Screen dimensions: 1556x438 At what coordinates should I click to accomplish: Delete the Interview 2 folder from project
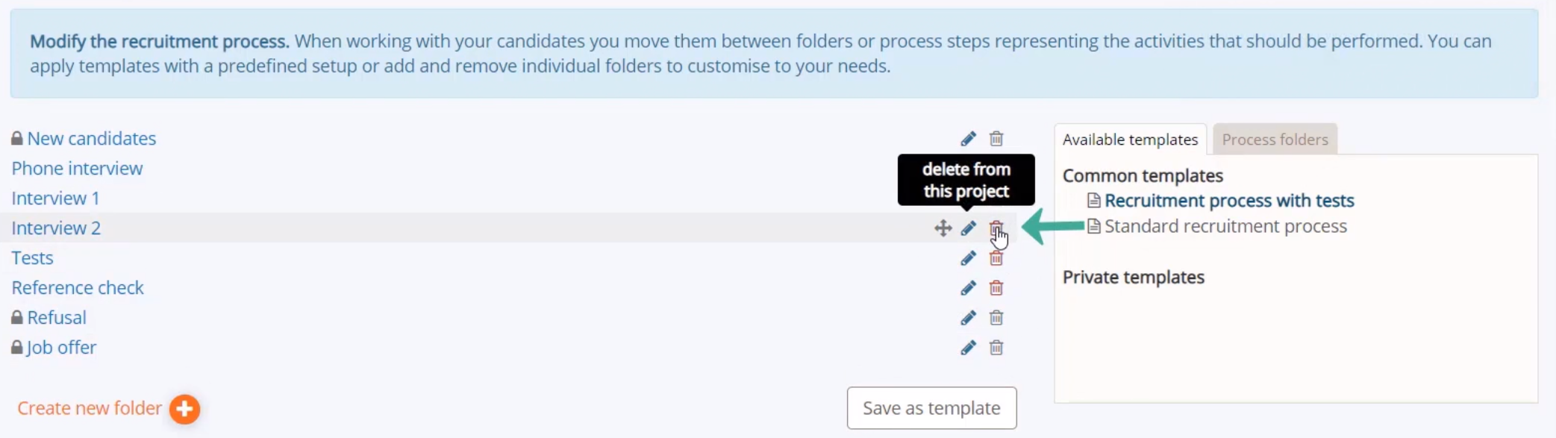pyautogui.click(x=996, y=228)
